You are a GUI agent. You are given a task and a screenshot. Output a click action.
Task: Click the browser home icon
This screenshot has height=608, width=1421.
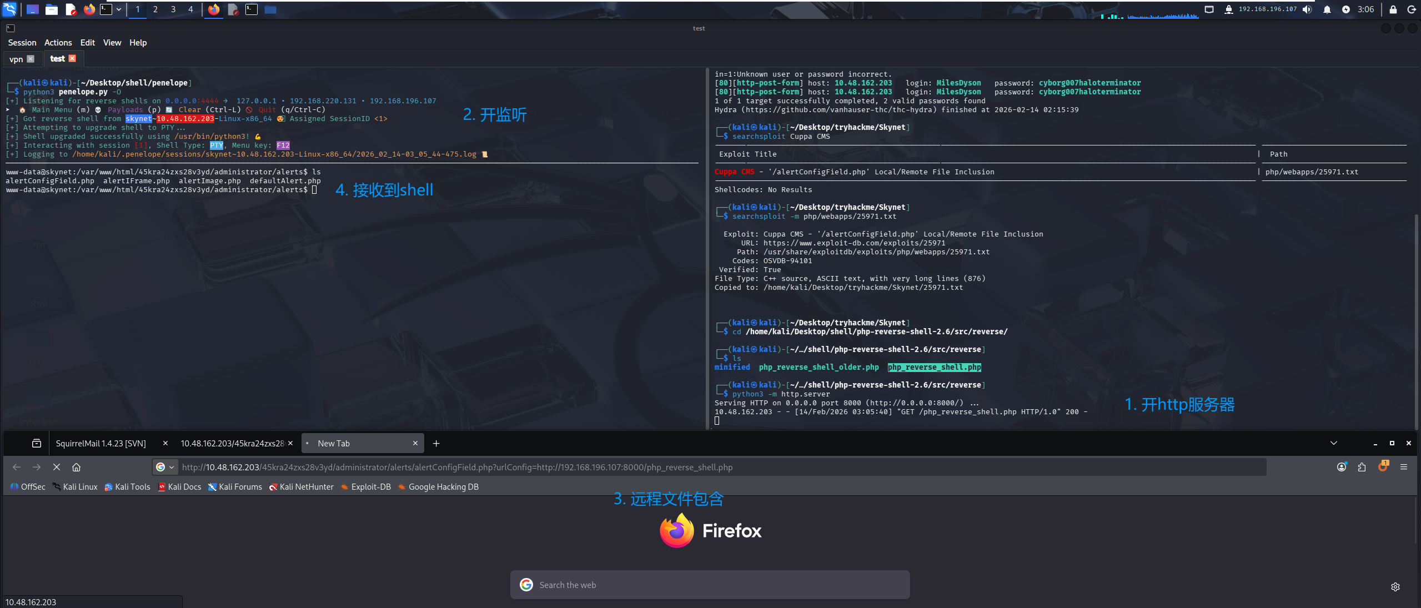pyautogui.click(x=77, y=467)
